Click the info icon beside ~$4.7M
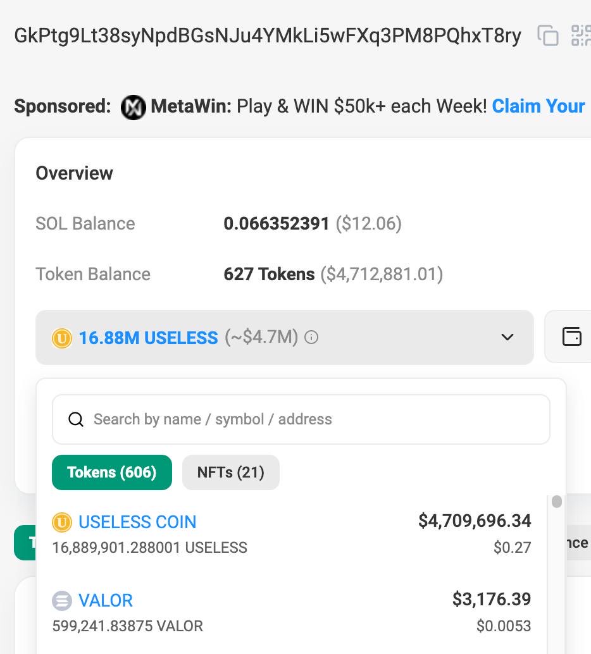591x654 pixels. [x=311, y=338]
